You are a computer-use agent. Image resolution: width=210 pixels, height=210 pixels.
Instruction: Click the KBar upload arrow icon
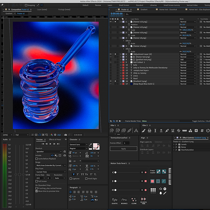point(161,130)
